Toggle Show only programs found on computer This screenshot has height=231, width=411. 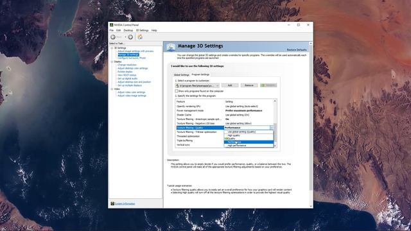[x=177, y=91]
